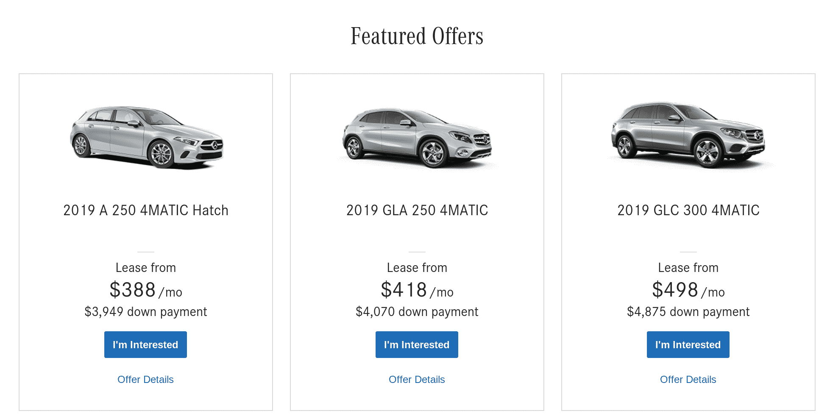Viewport: 830px width, 416px height.
Task: Click the $3,949 down payment text
Action: [x=146, y=312]
